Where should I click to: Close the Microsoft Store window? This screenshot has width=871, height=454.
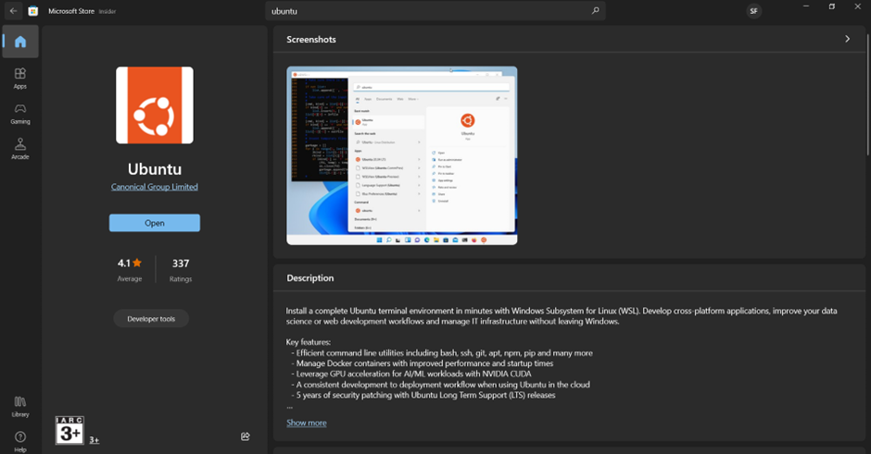click(857, 6)
